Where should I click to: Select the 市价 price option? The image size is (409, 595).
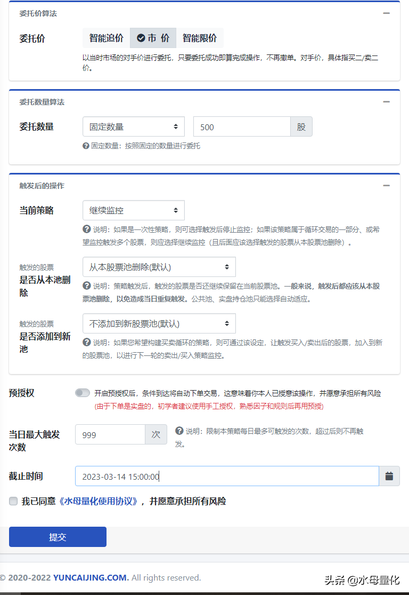(x=153, y=38)
